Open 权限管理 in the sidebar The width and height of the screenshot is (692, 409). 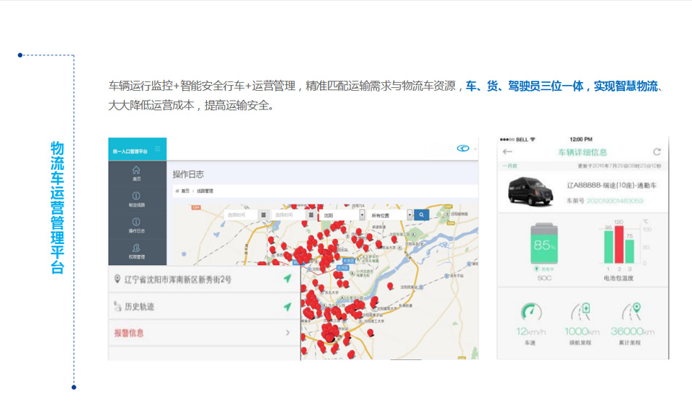point(136,251)
